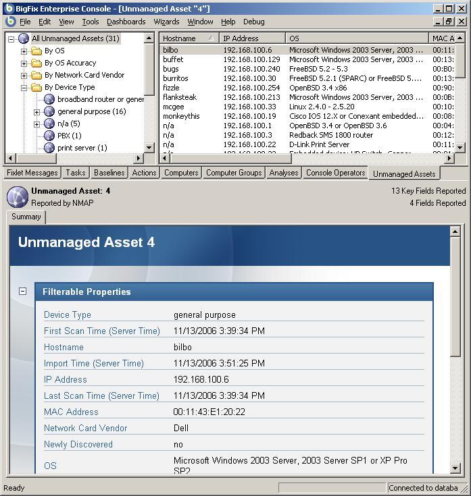Switch to the Computers tab
Image resolution: width=471 pixels, height=496 pixels.
click(181, 173)
